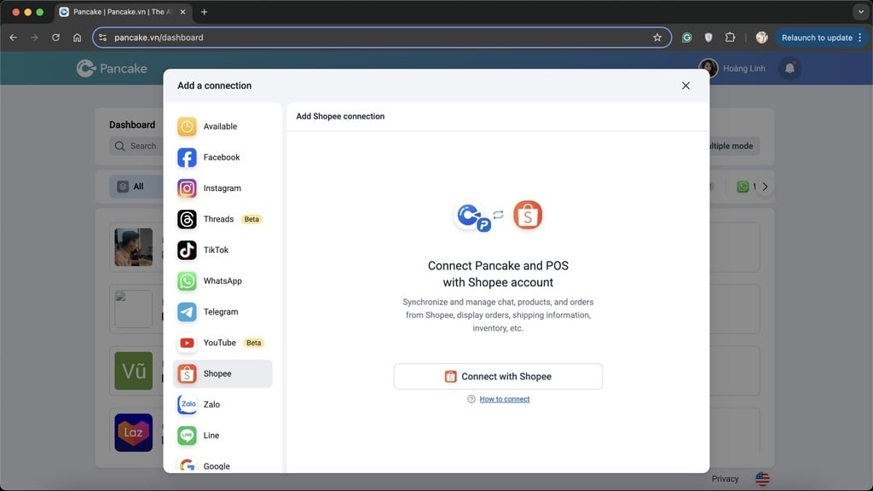
Task: Pick TikTok from the connection sidebar
Action: point(223,250)
